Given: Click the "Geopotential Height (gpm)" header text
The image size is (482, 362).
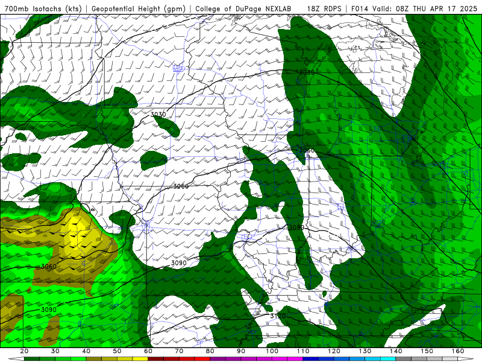Looking at the screenshot, I should coord(139,8).
